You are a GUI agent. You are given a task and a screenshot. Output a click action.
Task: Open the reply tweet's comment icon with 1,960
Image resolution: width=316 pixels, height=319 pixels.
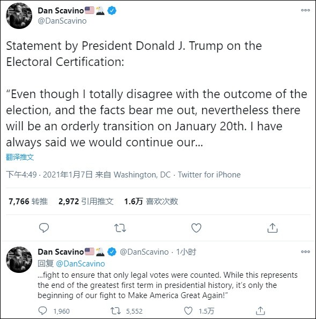click(43, 311)
